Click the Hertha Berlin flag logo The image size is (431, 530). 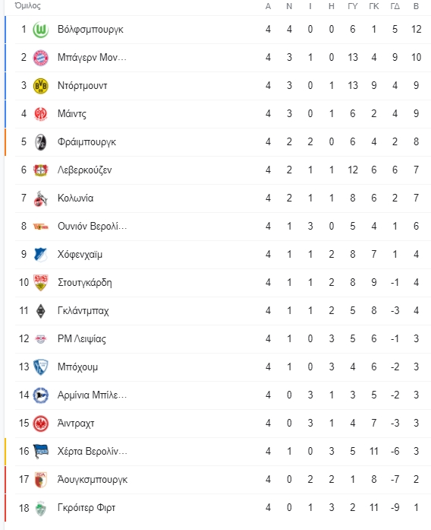(40, 452)
